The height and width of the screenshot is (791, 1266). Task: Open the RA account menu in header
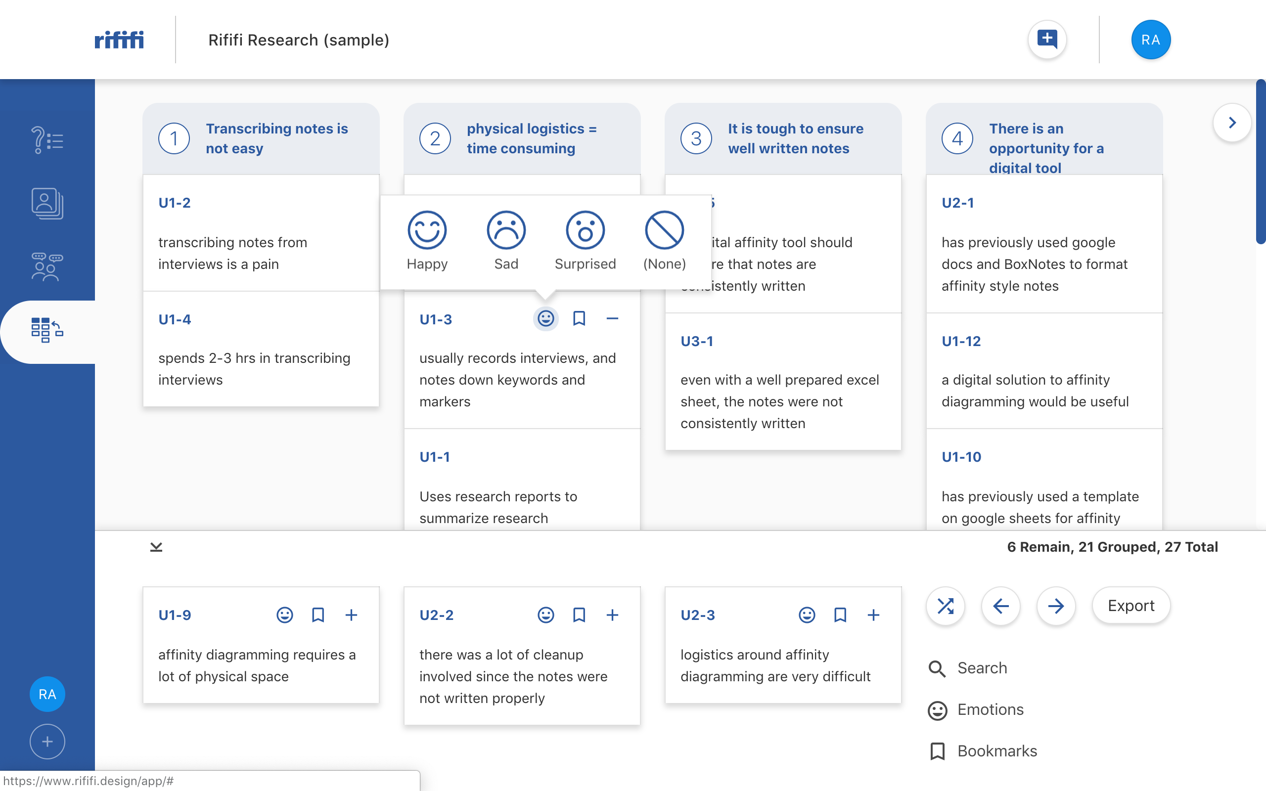[1150, 40]
